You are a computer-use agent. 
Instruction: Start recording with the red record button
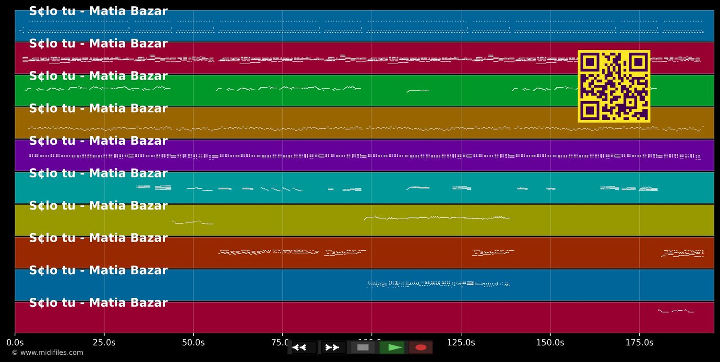coord(421,348)
